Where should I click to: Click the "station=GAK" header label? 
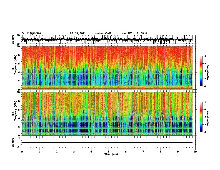[103, 33]
